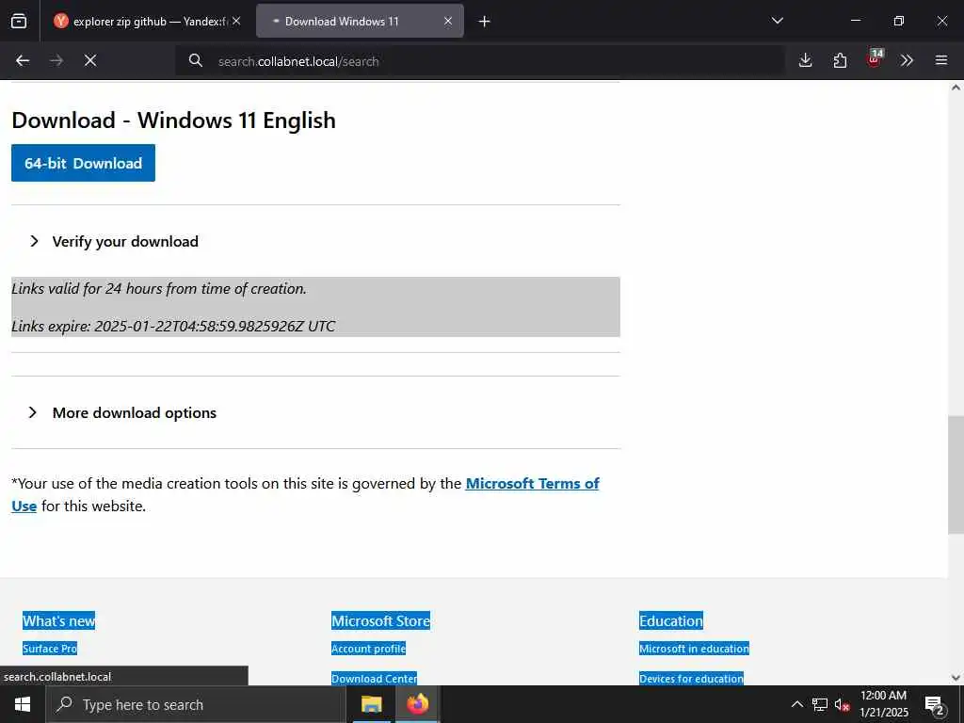Close the explorer zip github tab

236,21
